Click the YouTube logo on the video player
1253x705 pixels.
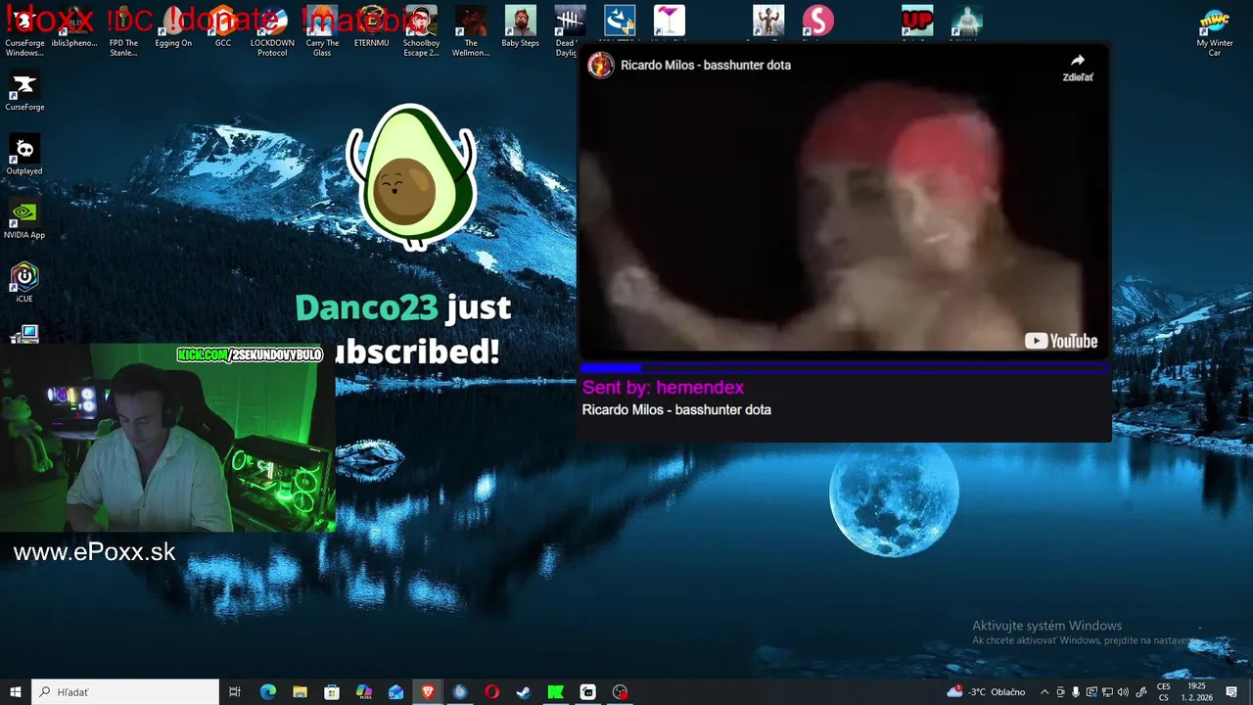coord(1061,341)
